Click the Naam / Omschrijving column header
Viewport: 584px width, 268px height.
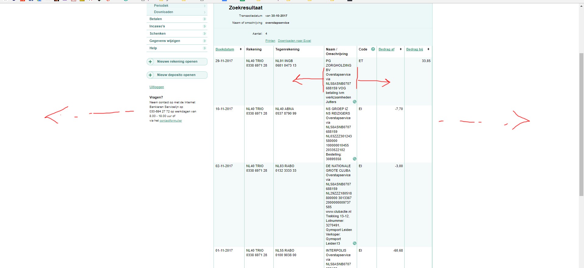pyautogui.click(x=337, y=52)
